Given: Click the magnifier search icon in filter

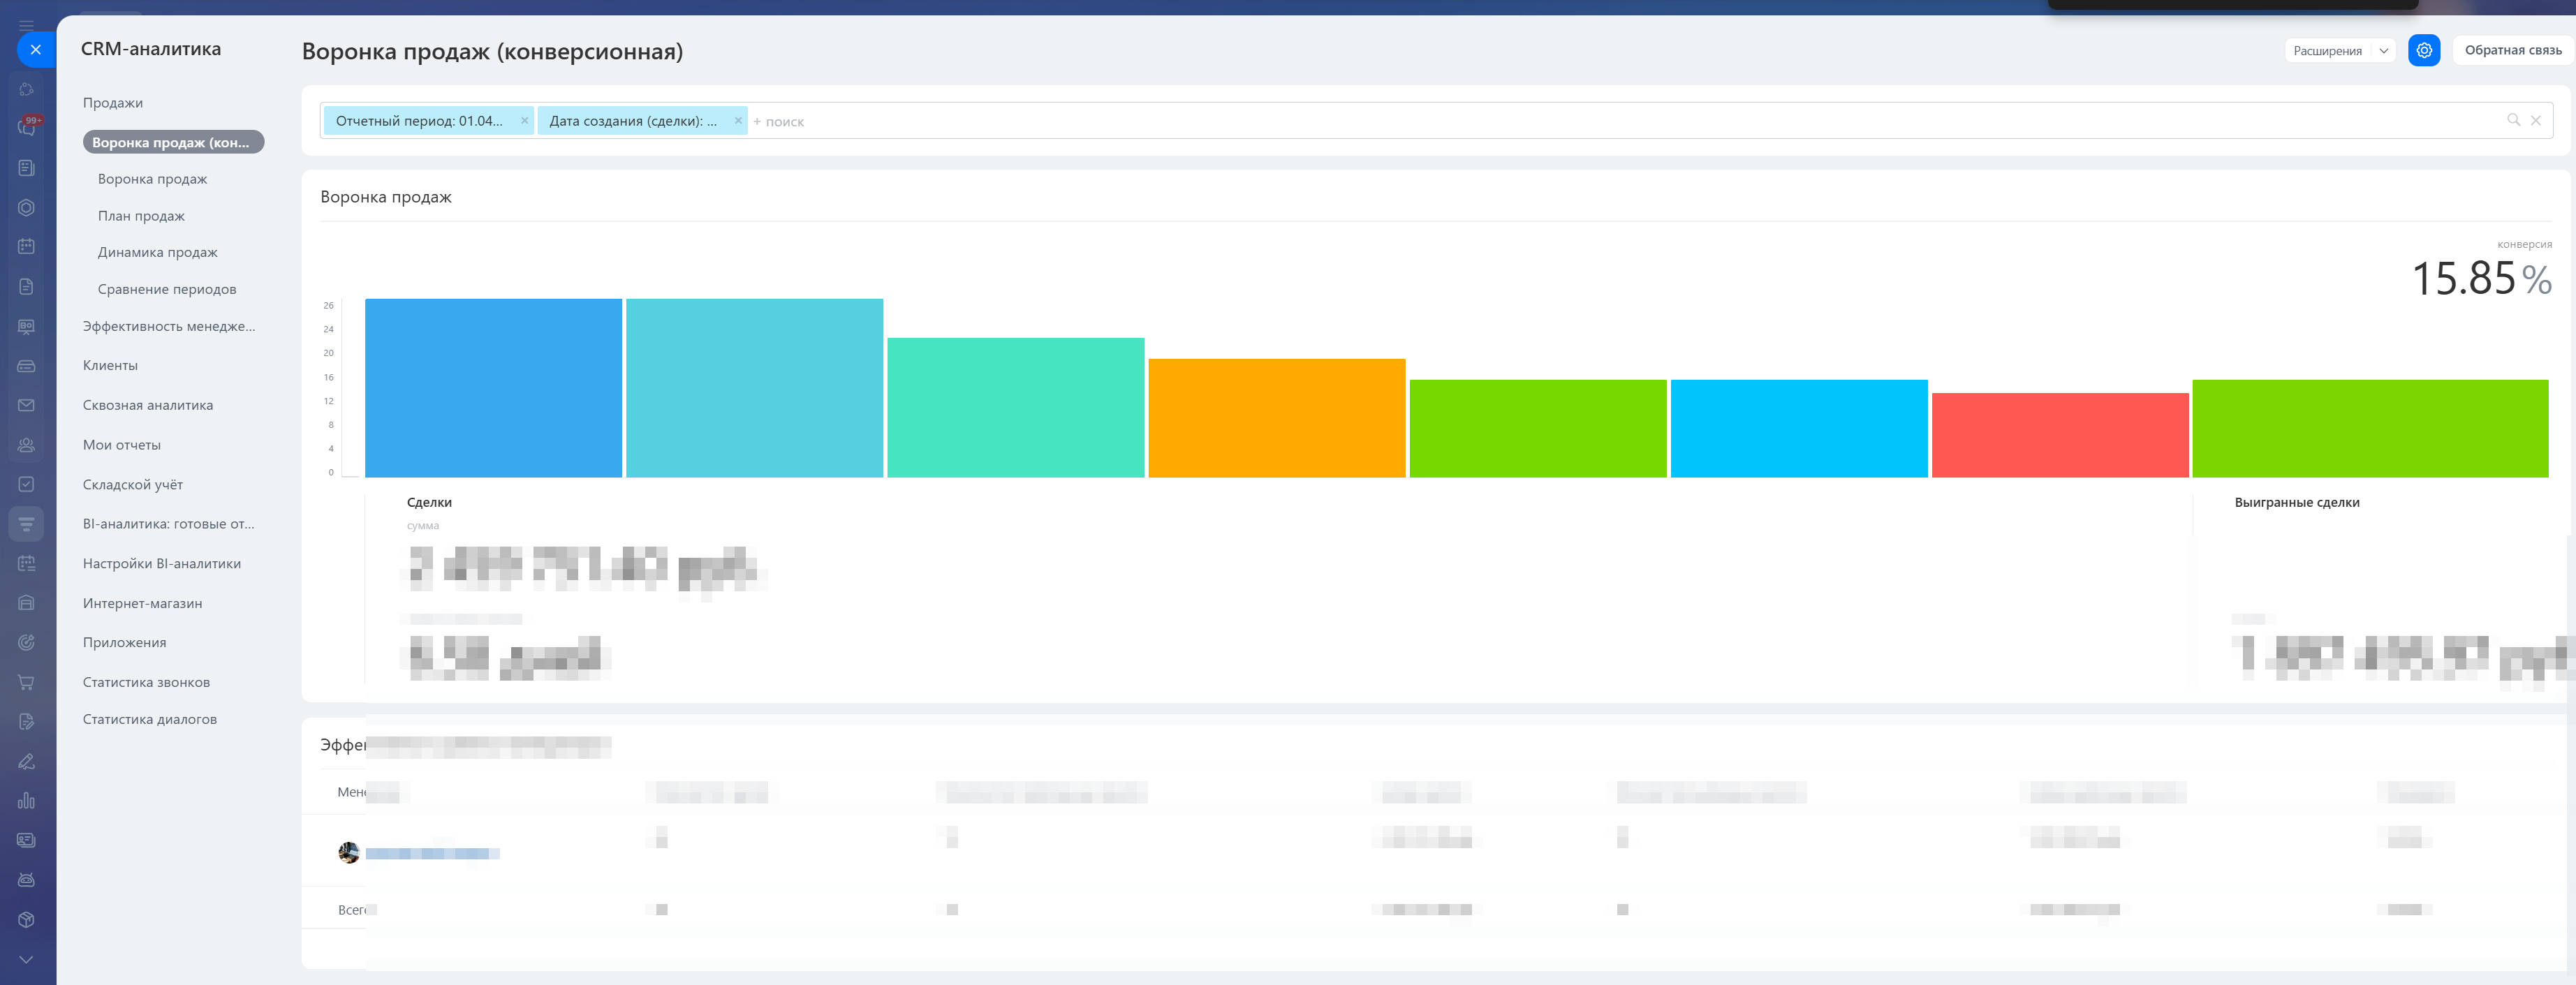Looking at the screenshot, I should 2513,120.
